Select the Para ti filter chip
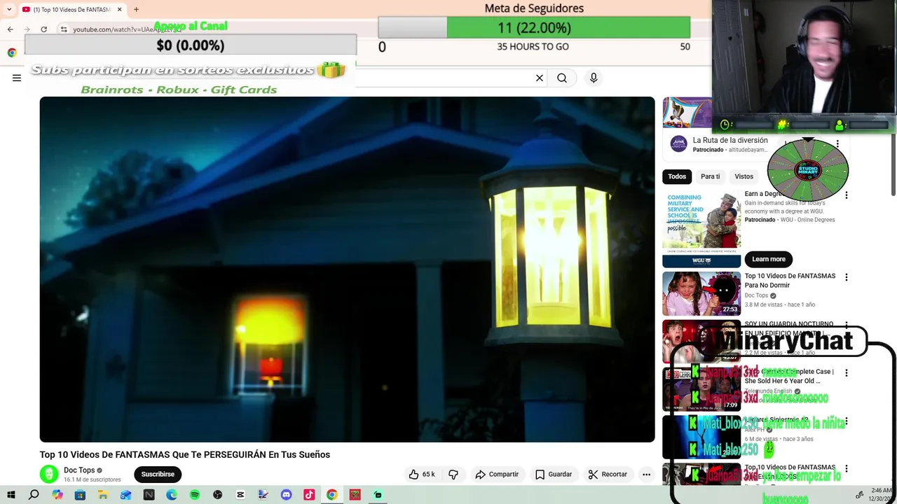 click(710, 176)
